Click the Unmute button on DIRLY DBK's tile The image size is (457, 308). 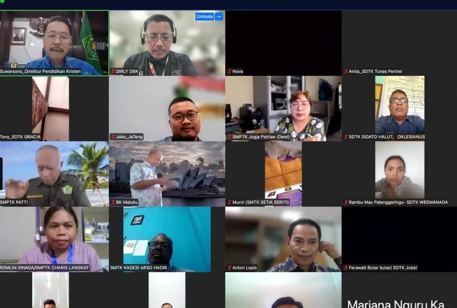(204, 17)
